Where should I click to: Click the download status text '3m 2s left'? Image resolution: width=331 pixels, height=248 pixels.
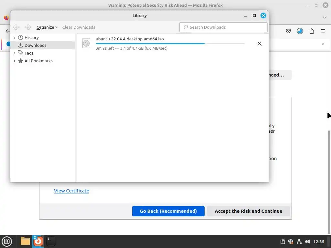105,48
